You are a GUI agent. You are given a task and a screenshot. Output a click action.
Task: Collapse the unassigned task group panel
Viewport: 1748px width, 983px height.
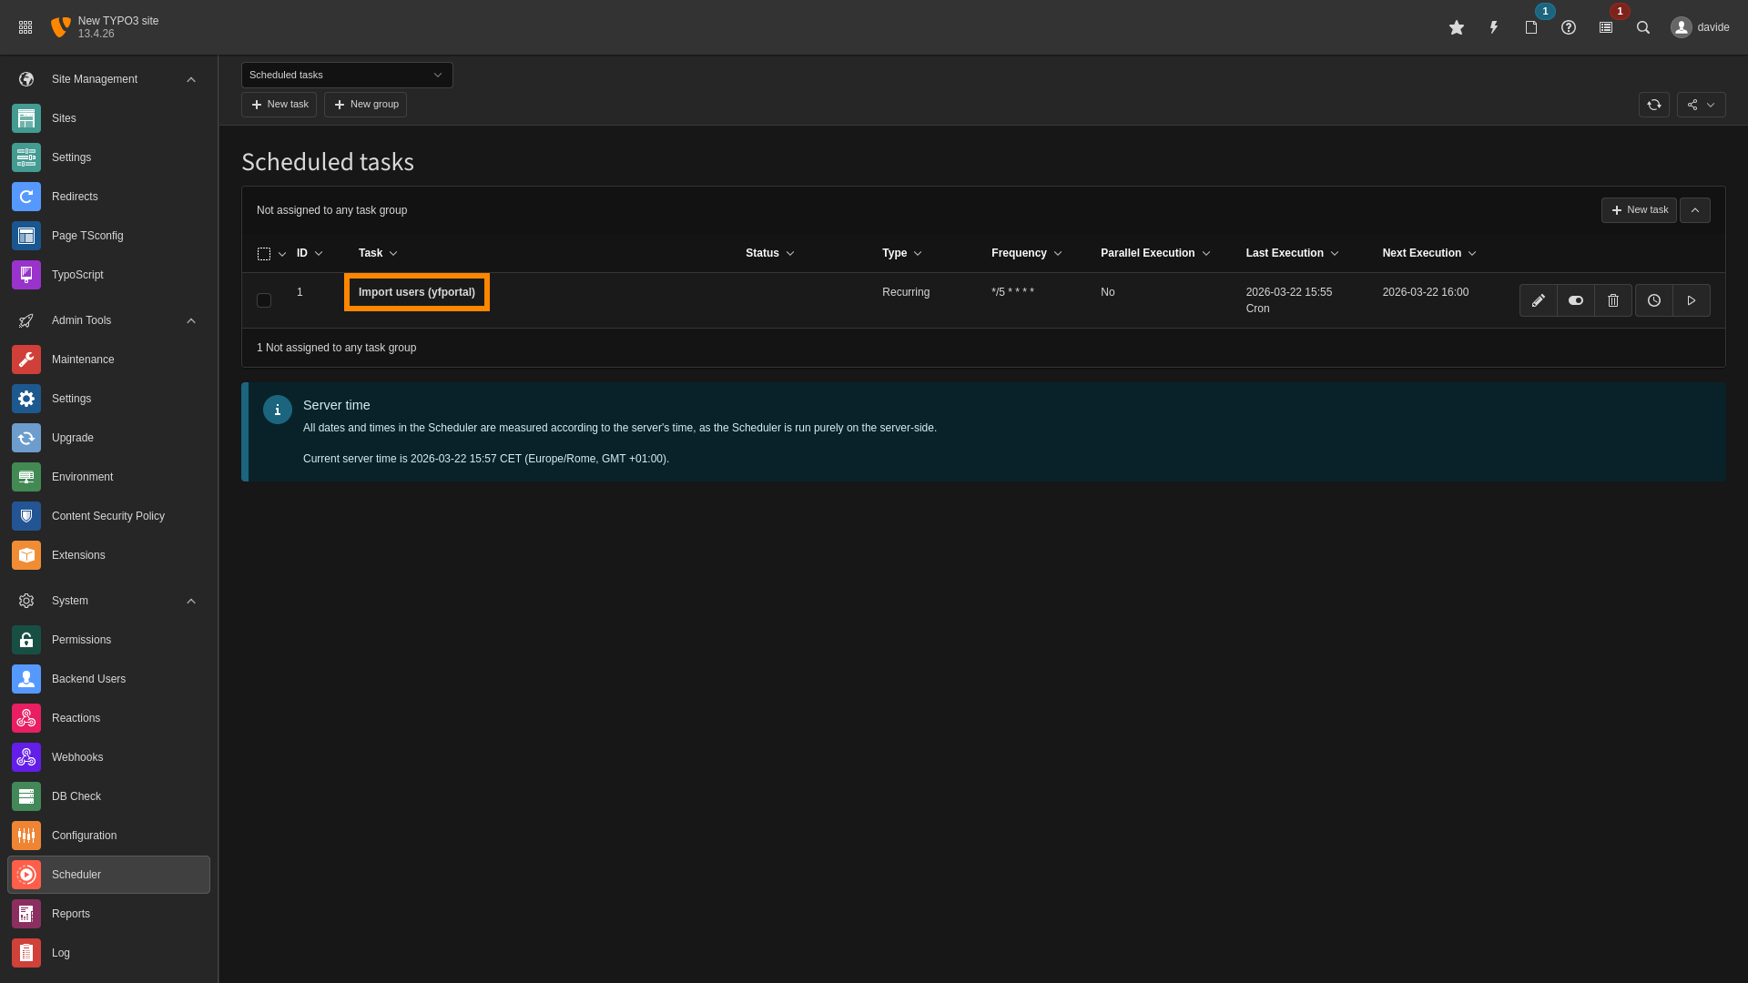[1694, 210]
